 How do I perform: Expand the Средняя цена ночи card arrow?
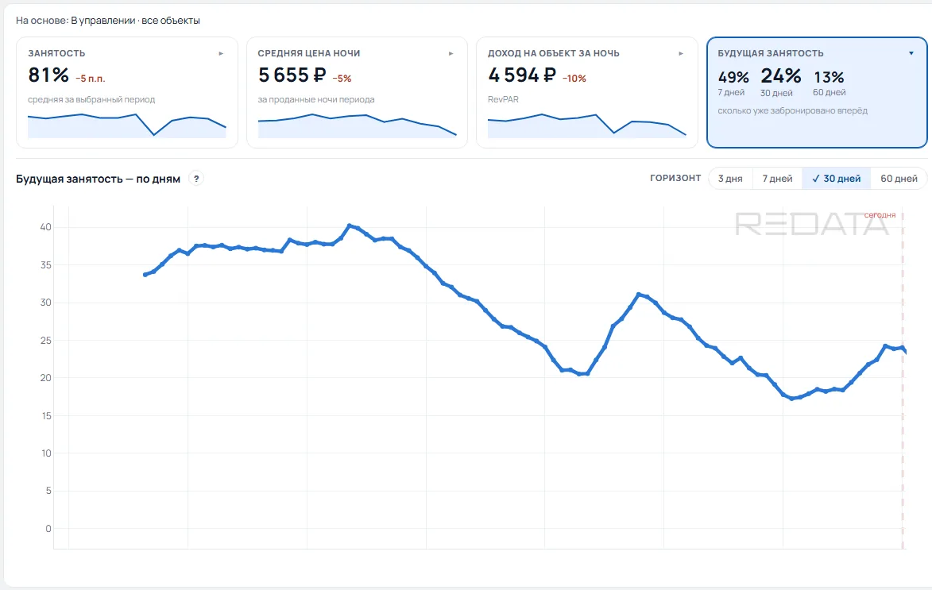pyautogui.click(x=451, y=53)
